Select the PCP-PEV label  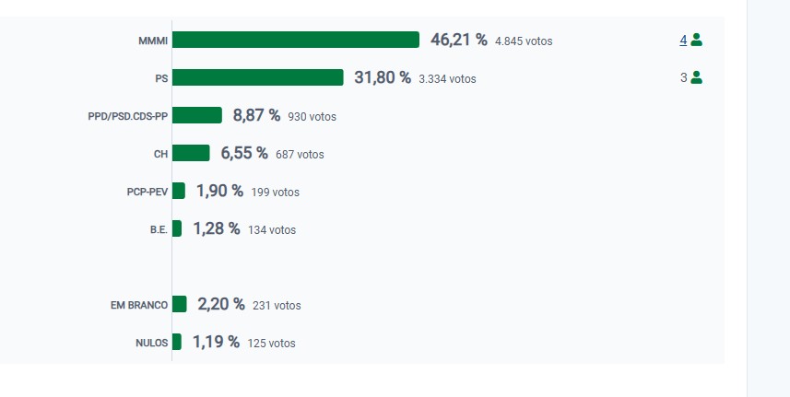[x=147, y=192]
